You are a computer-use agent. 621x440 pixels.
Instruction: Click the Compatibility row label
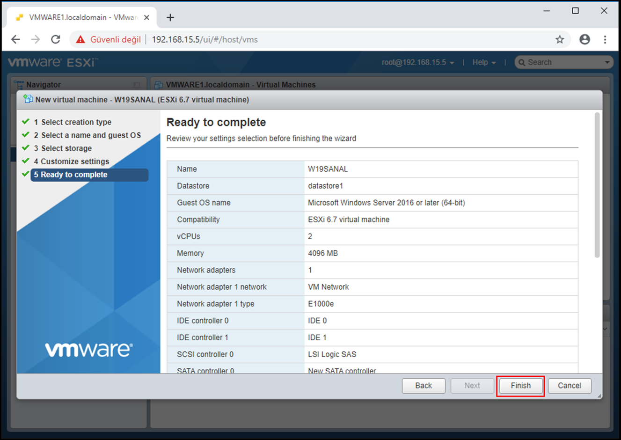pyautogui.click(x=198, y=220)
